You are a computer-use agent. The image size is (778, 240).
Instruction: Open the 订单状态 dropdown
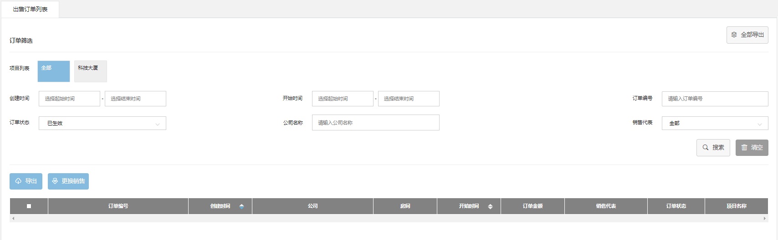[102, 123]
